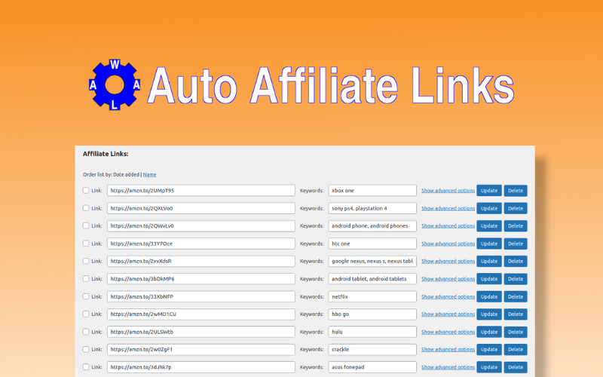Update the xbox one link
The width and height of the screenshot is (603, 377).
(x=489, y=191)
